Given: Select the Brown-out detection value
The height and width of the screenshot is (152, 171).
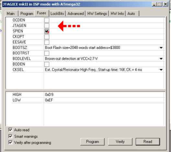Looking at the screenshot, I should (71, 59).
